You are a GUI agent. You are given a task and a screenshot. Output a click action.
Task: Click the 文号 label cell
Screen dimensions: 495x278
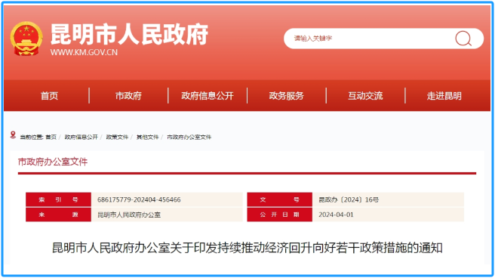[x=280, y=199]
